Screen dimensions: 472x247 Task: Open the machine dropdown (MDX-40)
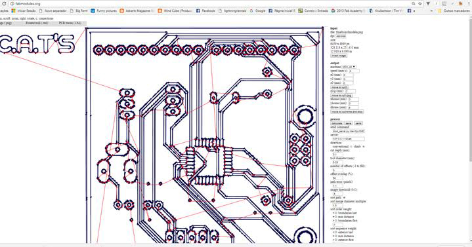click(349, 67)
